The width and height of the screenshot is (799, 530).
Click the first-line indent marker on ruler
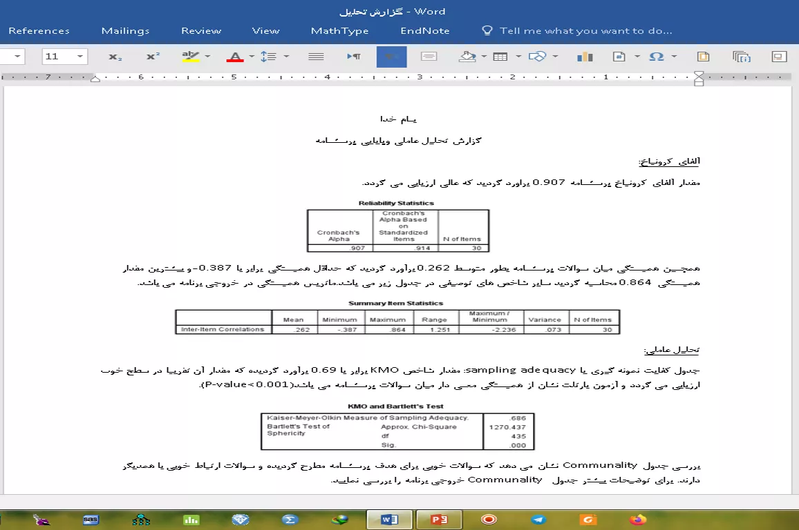699,74
